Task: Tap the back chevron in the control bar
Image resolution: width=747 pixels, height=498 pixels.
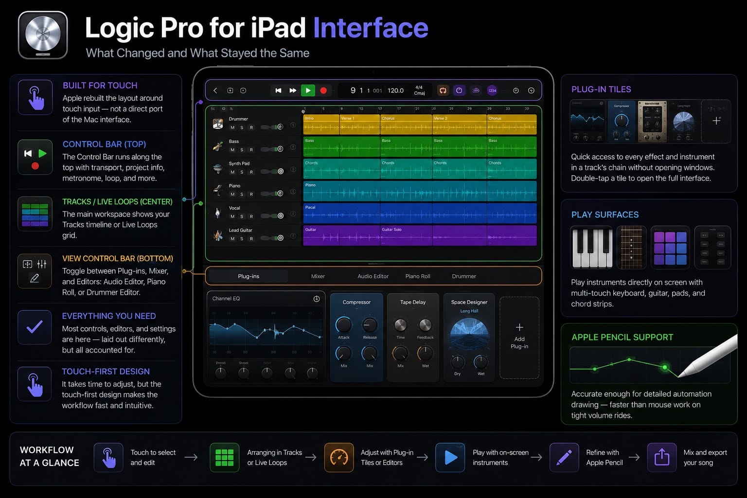Action: click(215, 90)
